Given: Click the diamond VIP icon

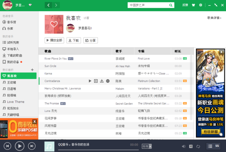Looking at the screenshot, I should pyautogui.click(x=30, y=5).
